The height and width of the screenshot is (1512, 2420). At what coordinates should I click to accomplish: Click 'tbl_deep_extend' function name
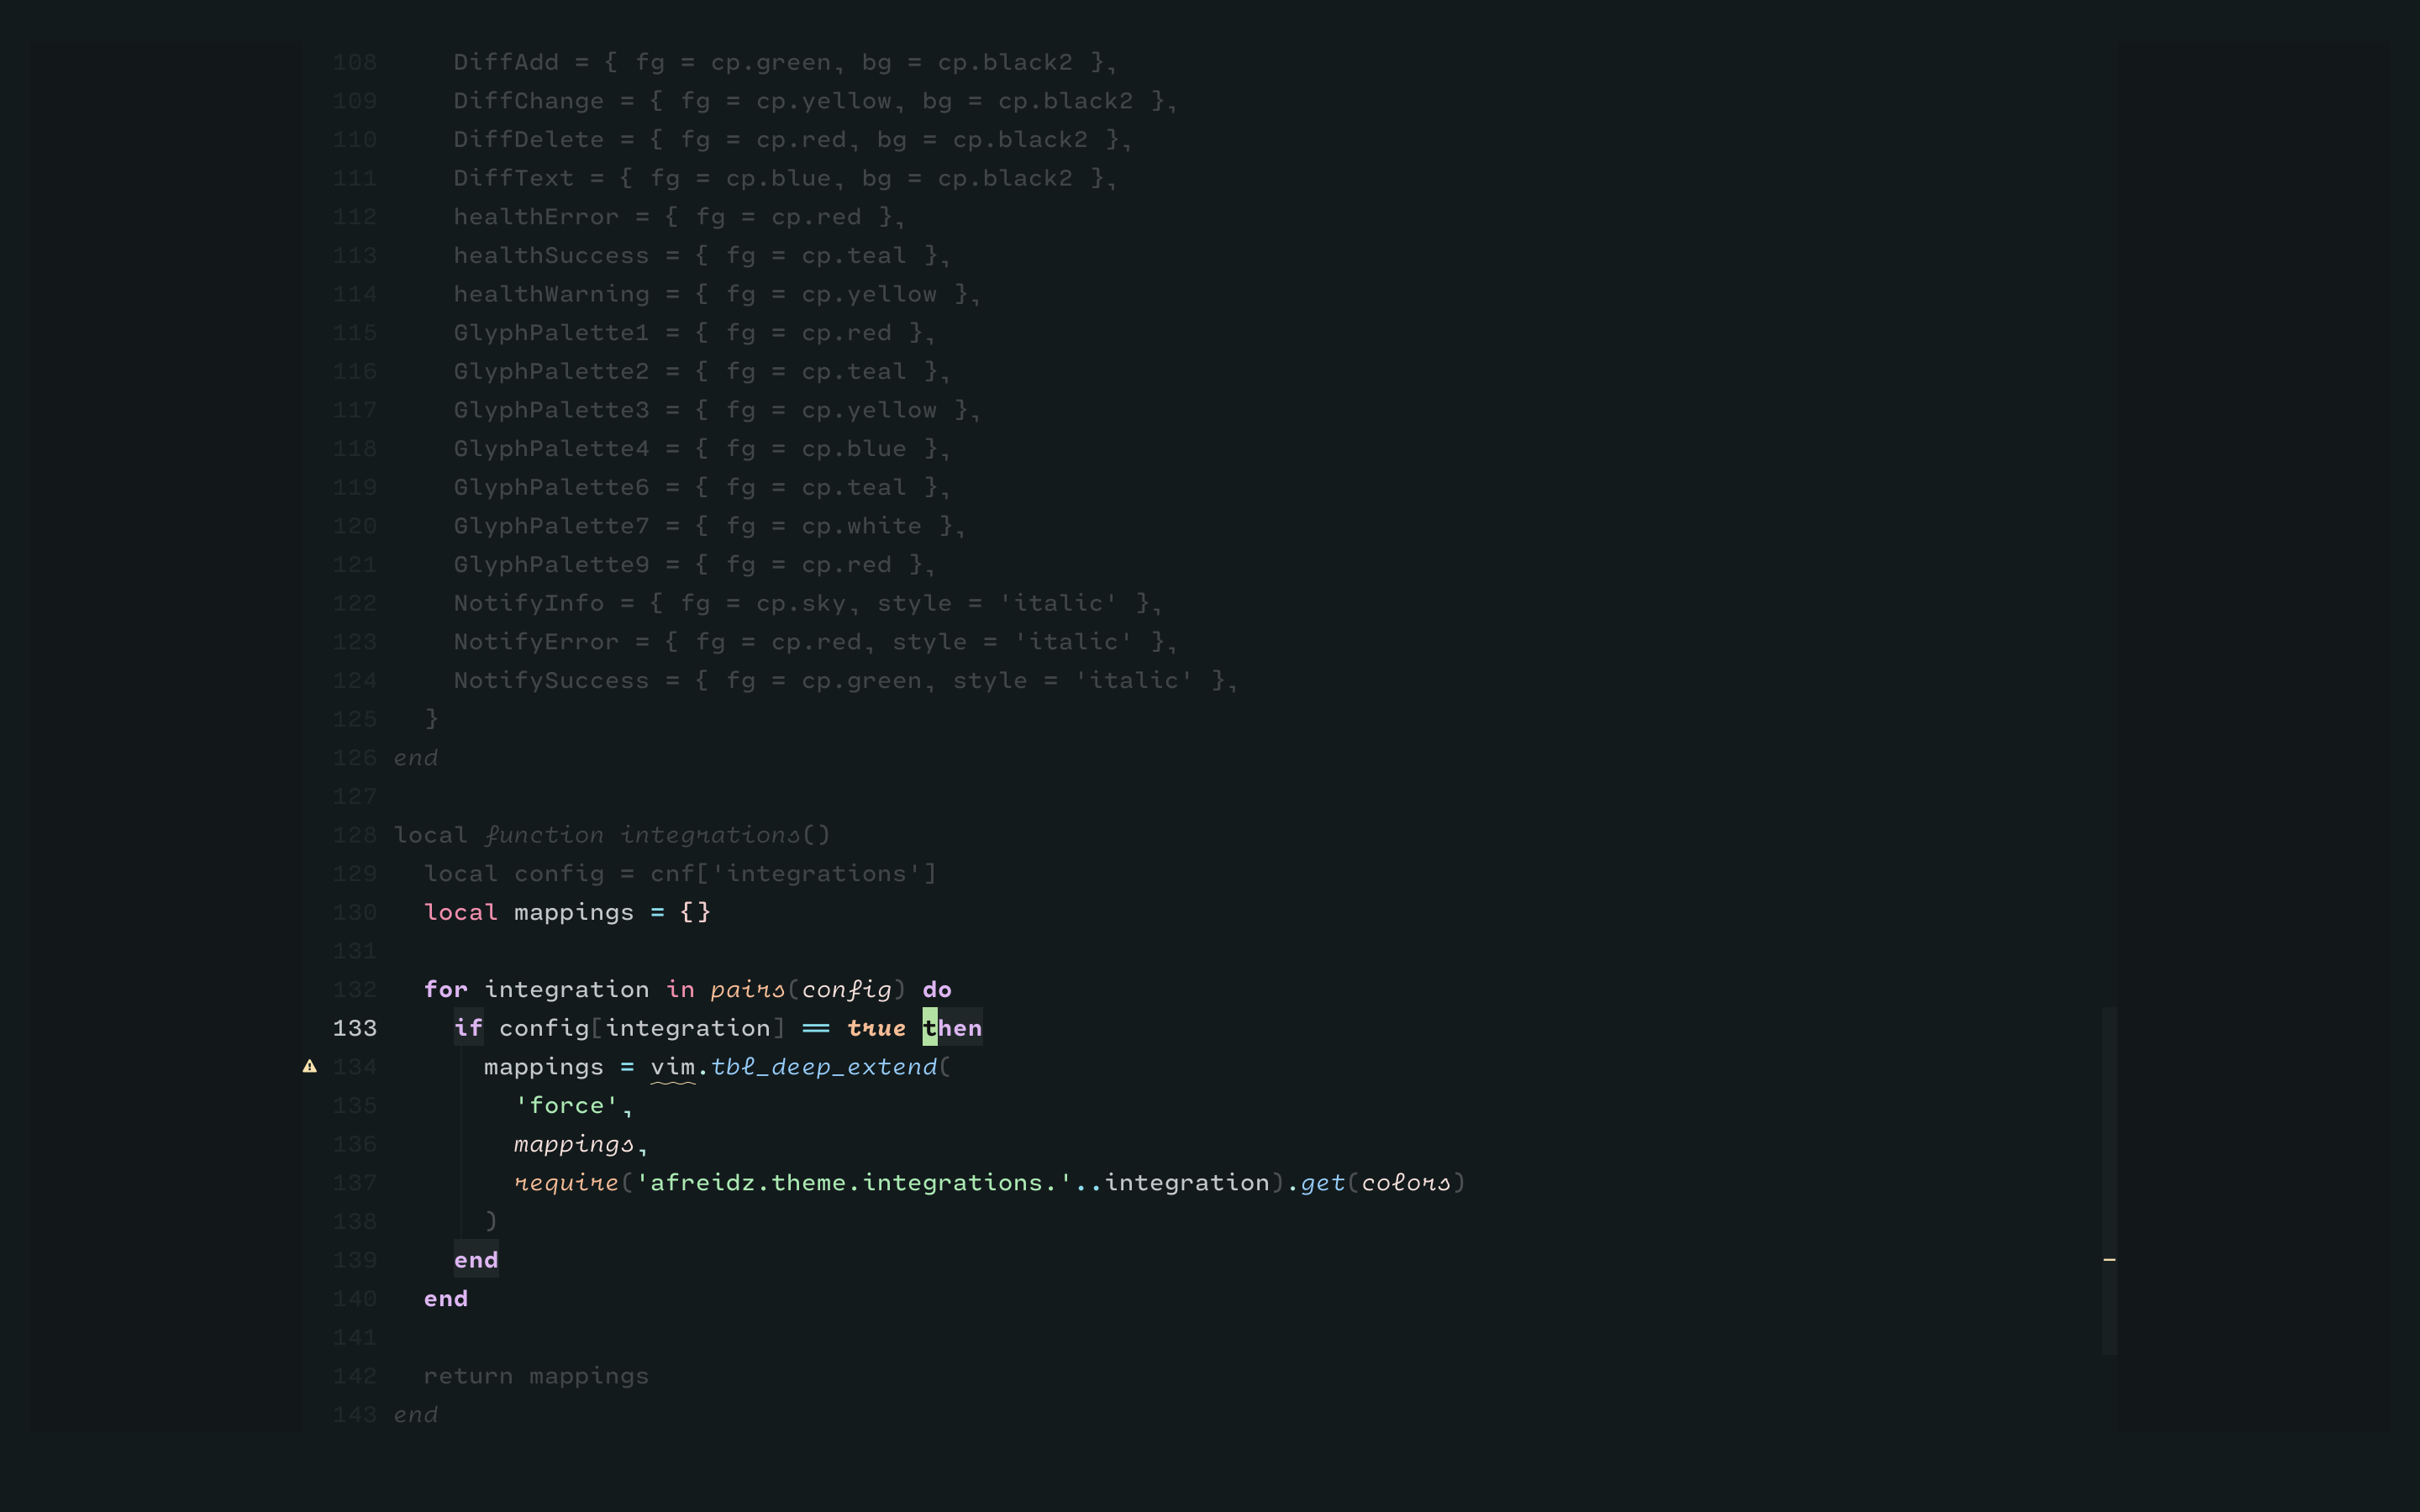(824, 1067)
